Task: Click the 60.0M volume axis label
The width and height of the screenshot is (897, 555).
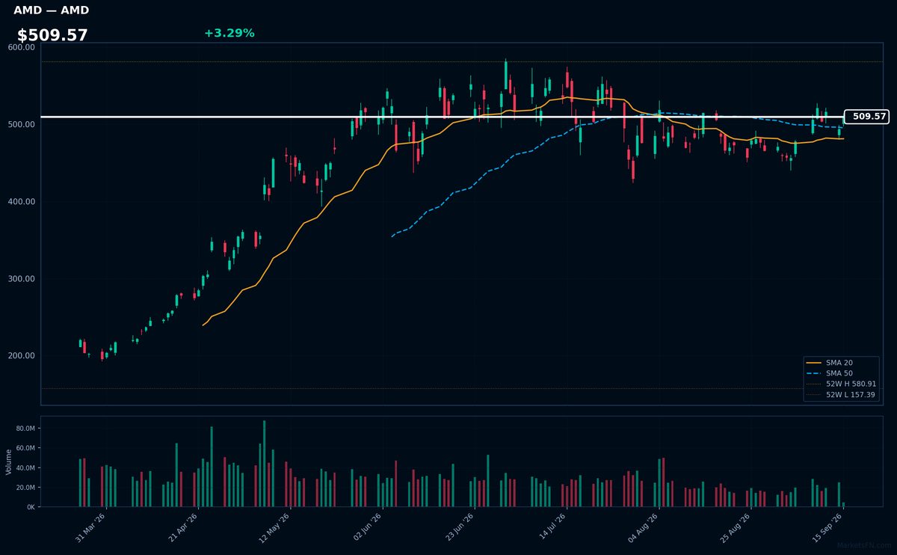Action: [25, 448]
